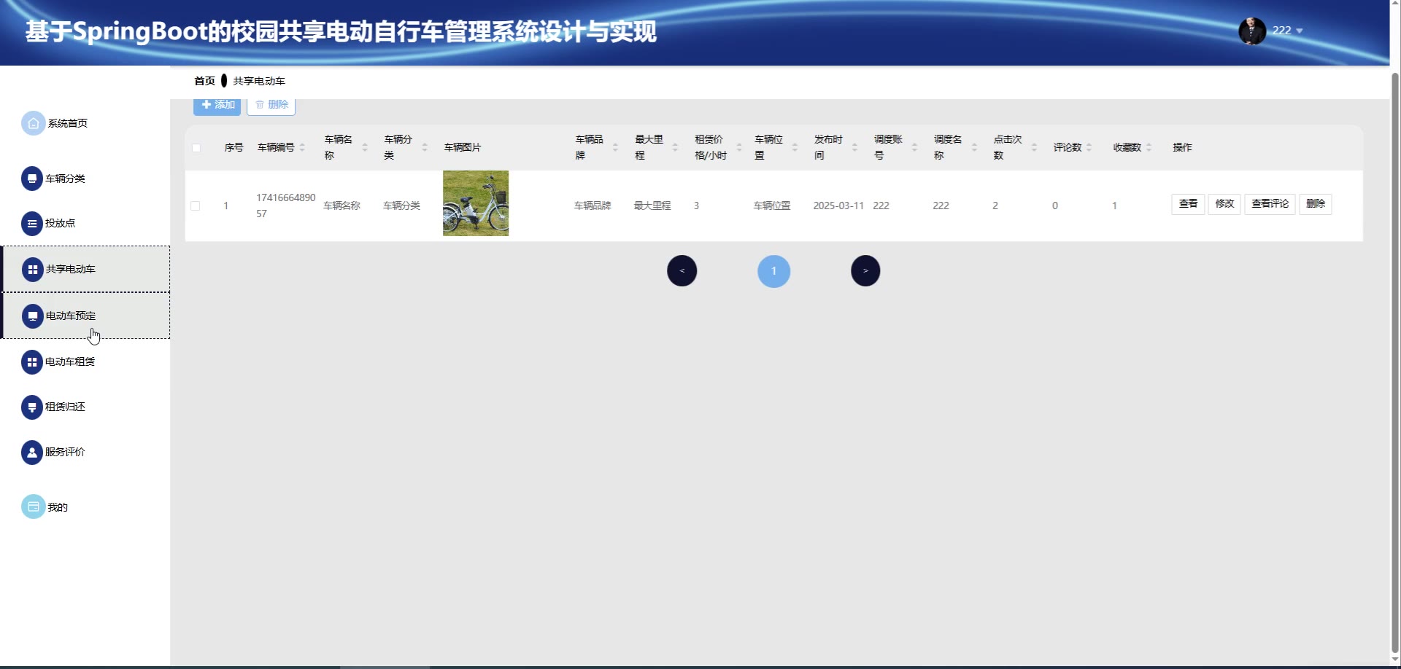Screen dimensions: 1401x669
Task: Click the 投放点 sidebar list icon
Action: tap(32, 224)
